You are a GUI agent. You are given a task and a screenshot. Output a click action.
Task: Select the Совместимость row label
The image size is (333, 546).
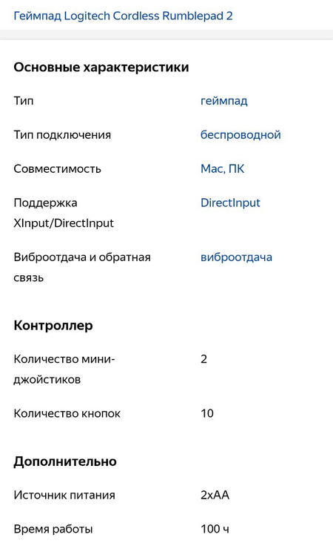pos(57,169)
